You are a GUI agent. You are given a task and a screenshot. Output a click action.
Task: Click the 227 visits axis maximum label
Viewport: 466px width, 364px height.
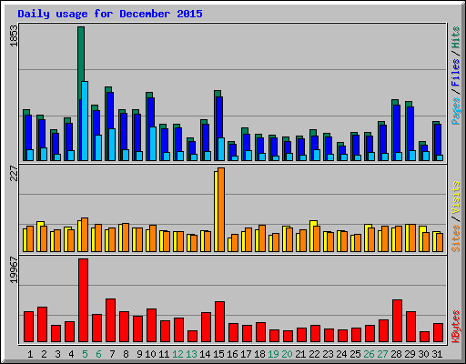point(14,173)
